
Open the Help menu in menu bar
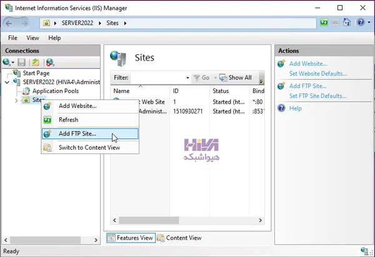54,38
